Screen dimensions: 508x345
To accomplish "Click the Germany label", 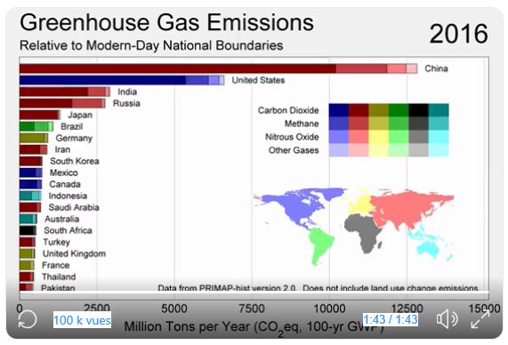I will tap(74, 138).
